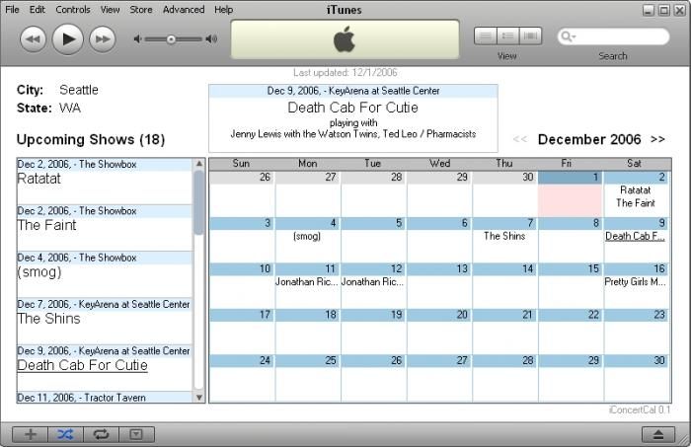Screen dimensions: 691x447
Task: Minimize the iTunes window
Action: pyautogui.click(x=648, y=10)
